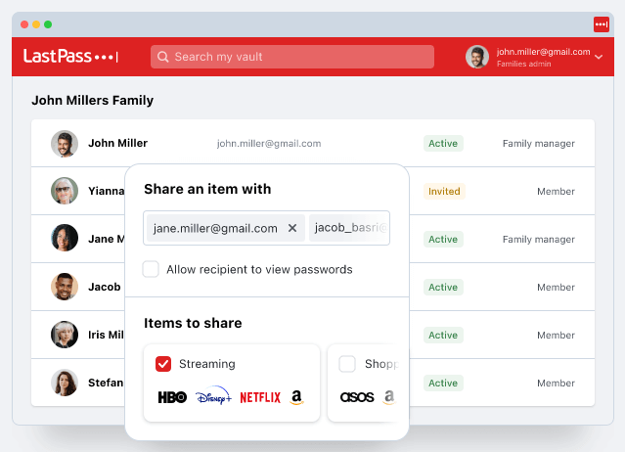Select Iris's avatar in the family list
The width and height of the screenshot is (625, 452).
click(x=65, y=335)
